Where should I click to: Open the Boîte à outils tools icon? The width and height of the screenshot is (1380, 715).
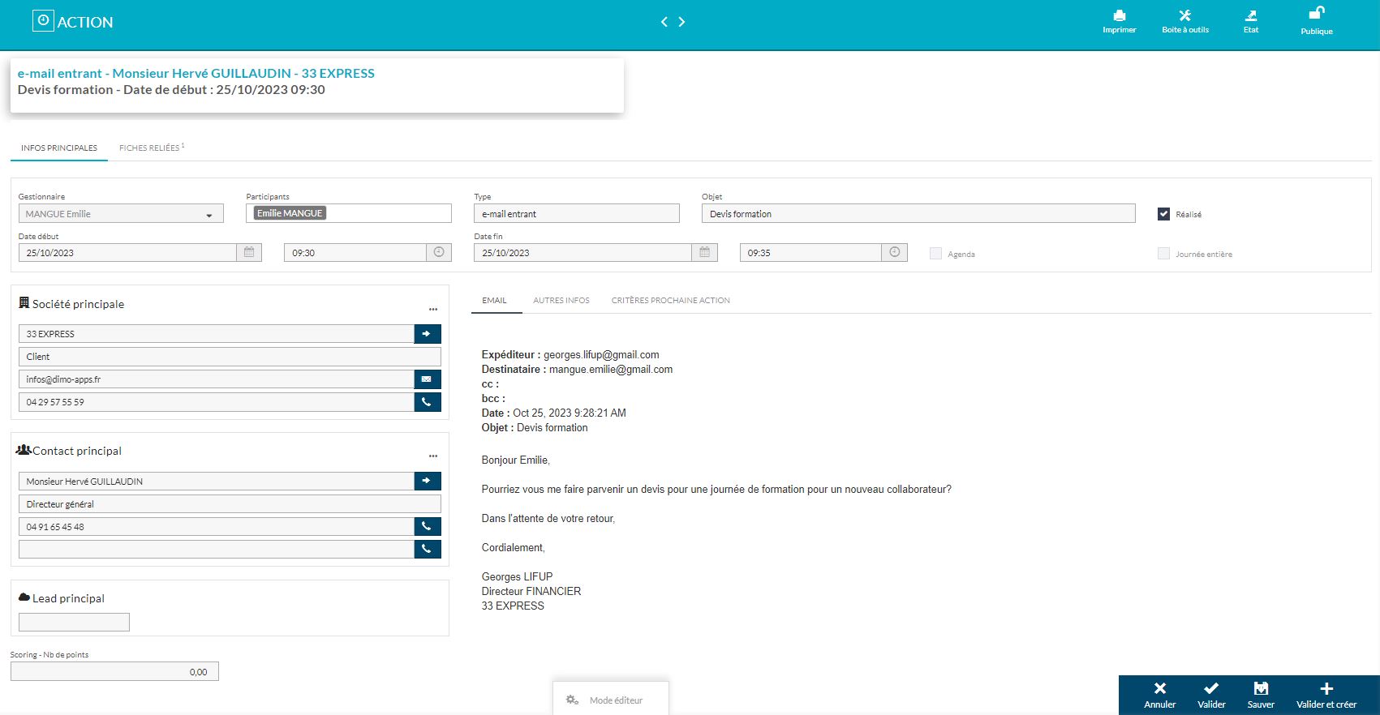point(1184,16)
